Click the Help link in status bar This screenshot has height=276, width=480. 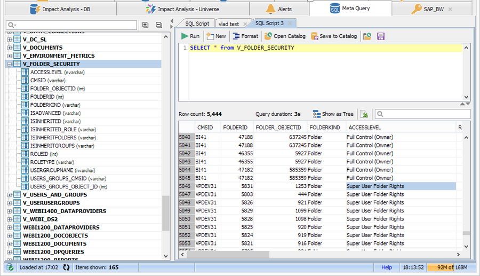coord(387,267)
